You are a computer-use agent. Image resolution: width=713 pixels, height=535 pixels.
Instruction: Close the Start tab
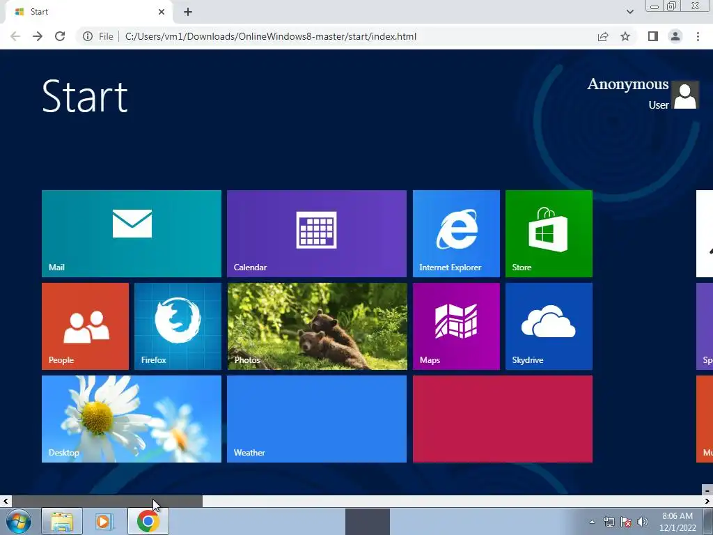click(x=162, y=12)
